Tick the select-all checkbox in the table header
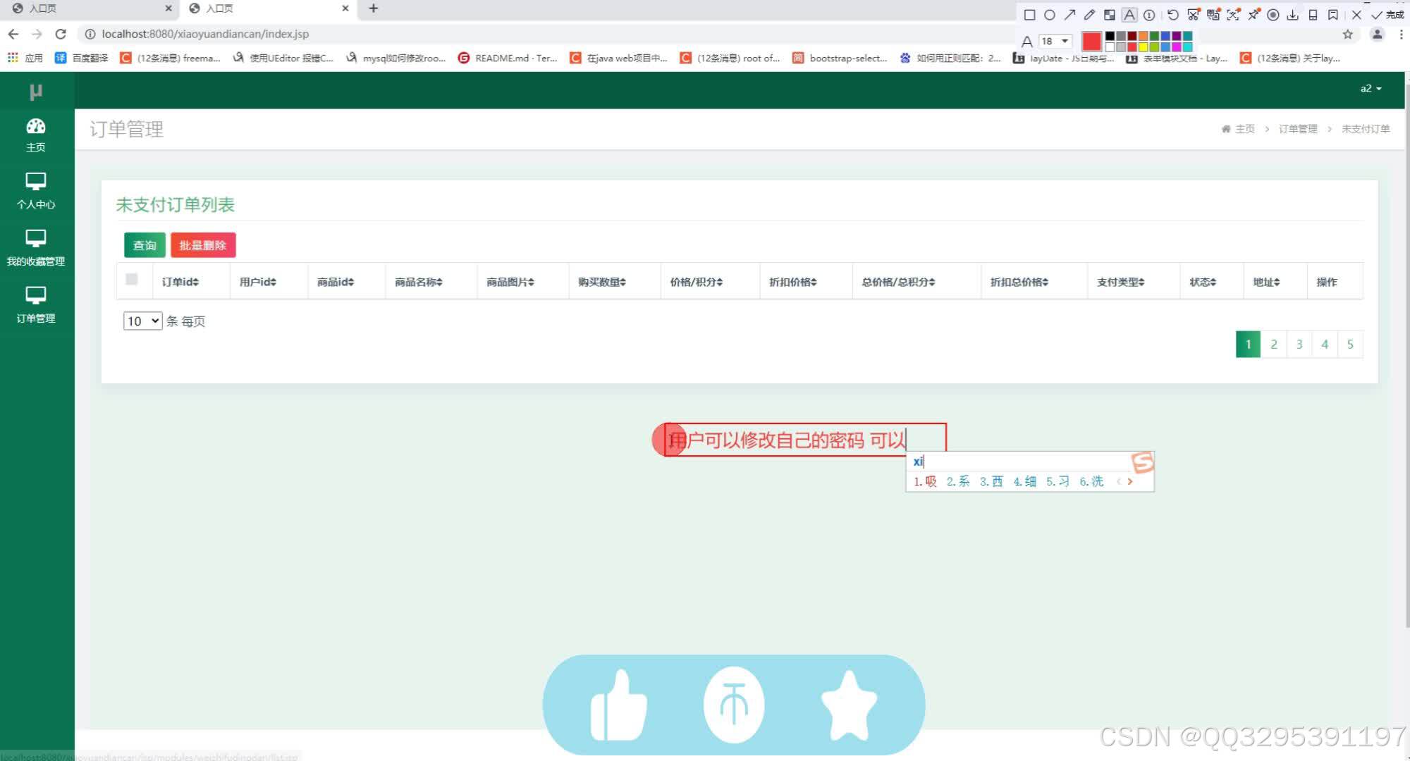Image resolution: width=1410 pixels, height=761 pixels. coord(132,279)
